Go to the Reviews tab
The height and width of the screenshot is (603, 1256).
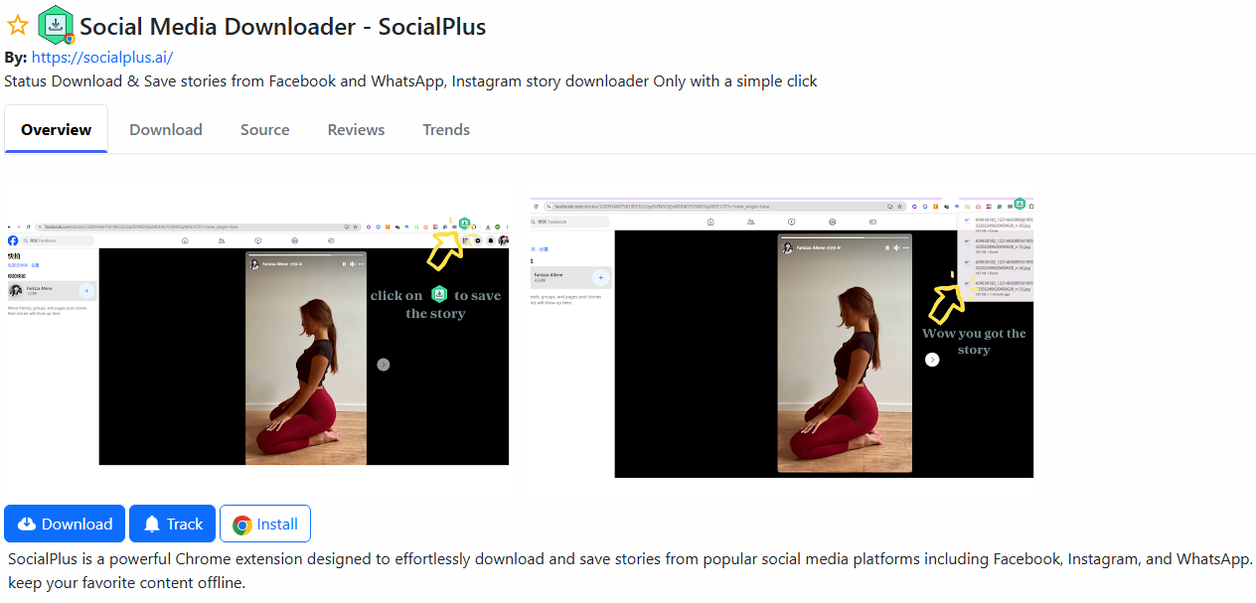click(x=356, y=130)
